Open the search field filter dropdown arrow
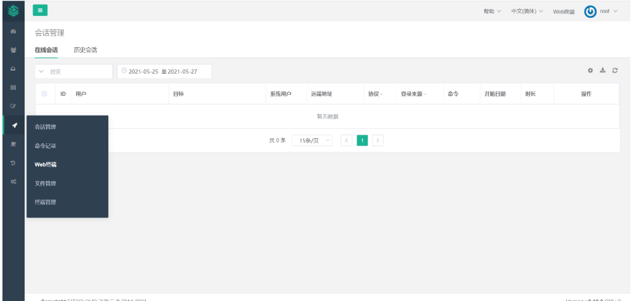This screenshot has height=301, width=631. (41, 71)
